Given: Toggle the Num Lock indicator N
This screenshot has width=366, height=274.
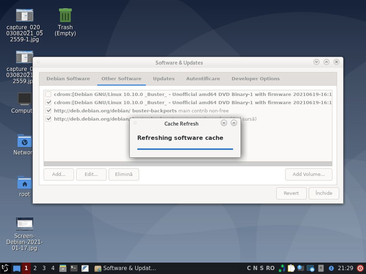Looking at the screenshot, I should click(255, 268).
